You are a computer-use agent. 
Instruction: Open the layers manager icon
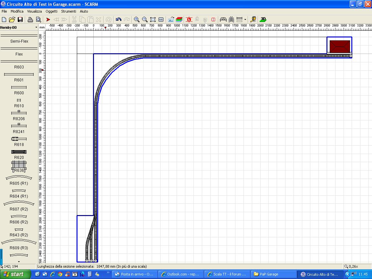179,19
